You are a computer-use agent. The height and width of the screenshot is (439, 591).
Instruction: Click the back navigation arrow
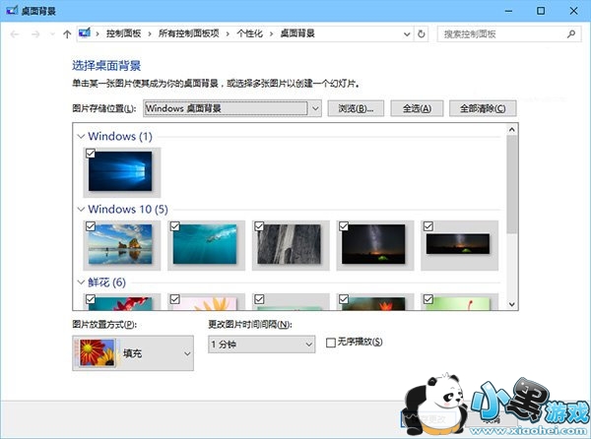click(x=15, y=33)
